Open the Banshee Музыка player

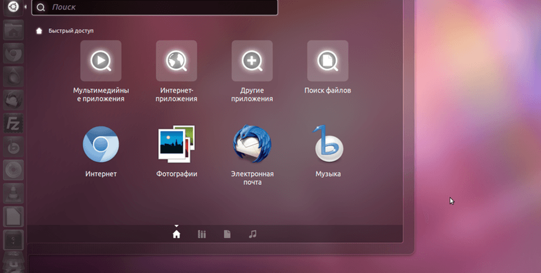coord(328,144)
